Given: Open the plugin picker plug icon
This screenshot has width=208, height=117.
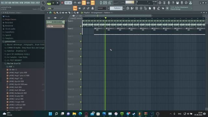Looking at the screenshot, I should click(x=154, y=8).
